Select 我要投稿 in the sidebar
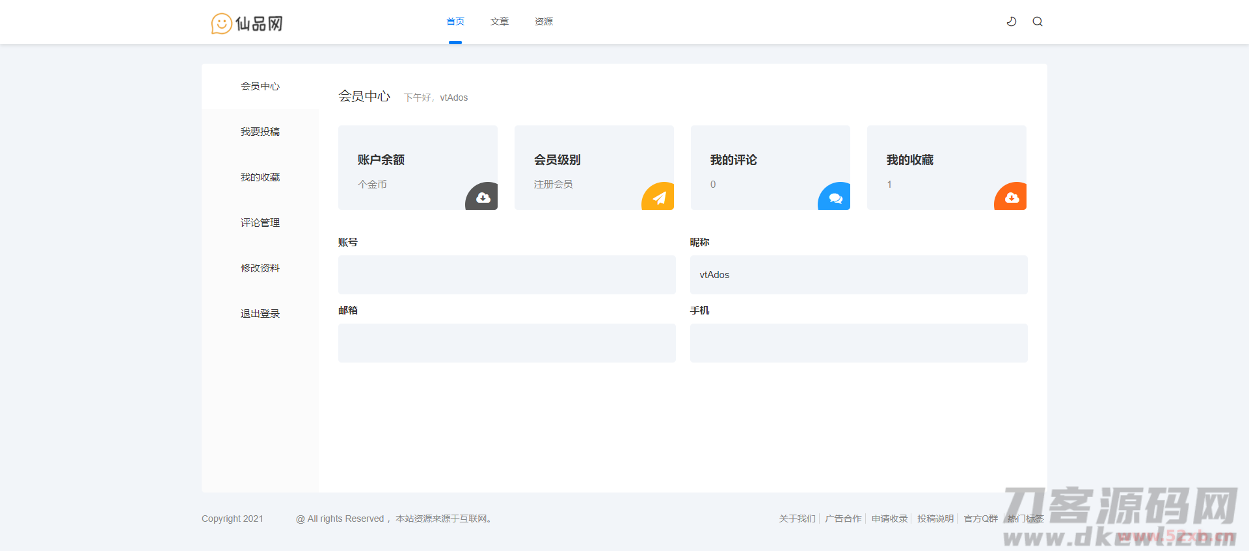Image resolution: width=1249 pixels, height=551 pixels. coord(260,132)
